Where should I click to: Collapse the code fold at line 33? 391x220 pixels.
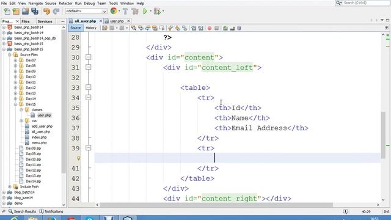pos(88,87)
